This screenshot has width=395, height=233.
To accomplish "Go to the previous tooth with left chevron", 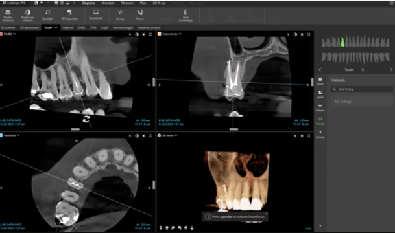I will click(x=320, y=70).
